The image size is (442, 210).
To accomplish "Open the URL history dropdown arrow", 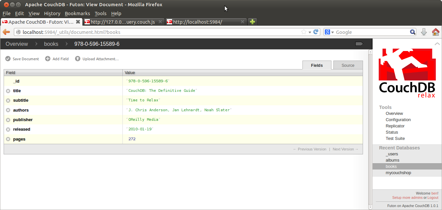I will 310,32.
